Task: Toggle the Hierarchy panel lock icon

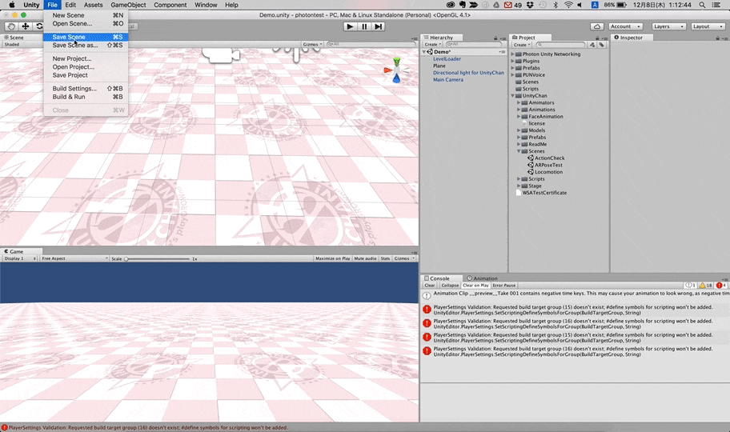Action: (495, 38)
